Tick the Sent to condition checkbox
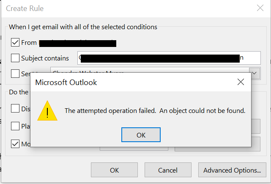The height and width of the screenshot is (184, 271). [x=15, y=74]
